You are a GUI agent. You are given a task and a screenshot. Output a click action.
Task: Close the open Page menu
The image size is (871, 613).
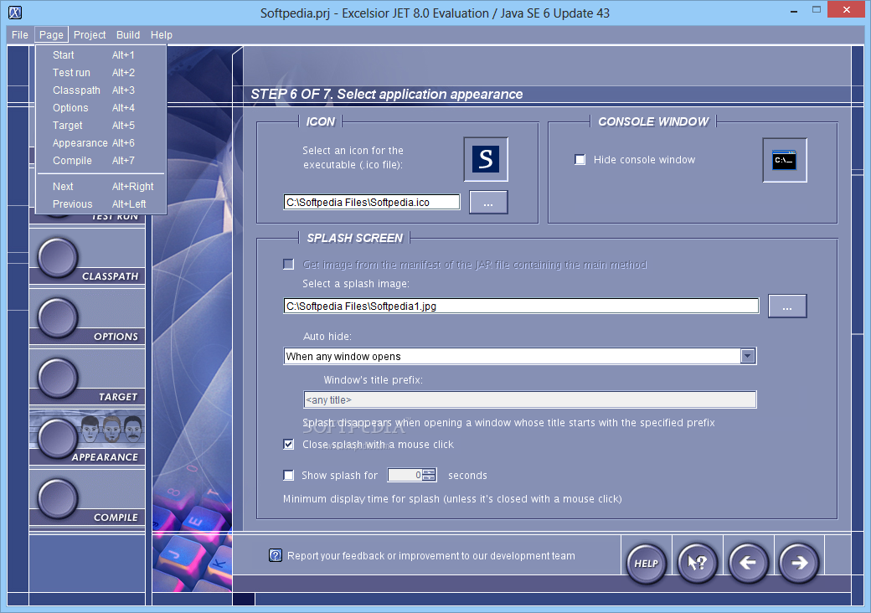pos(51,35)
